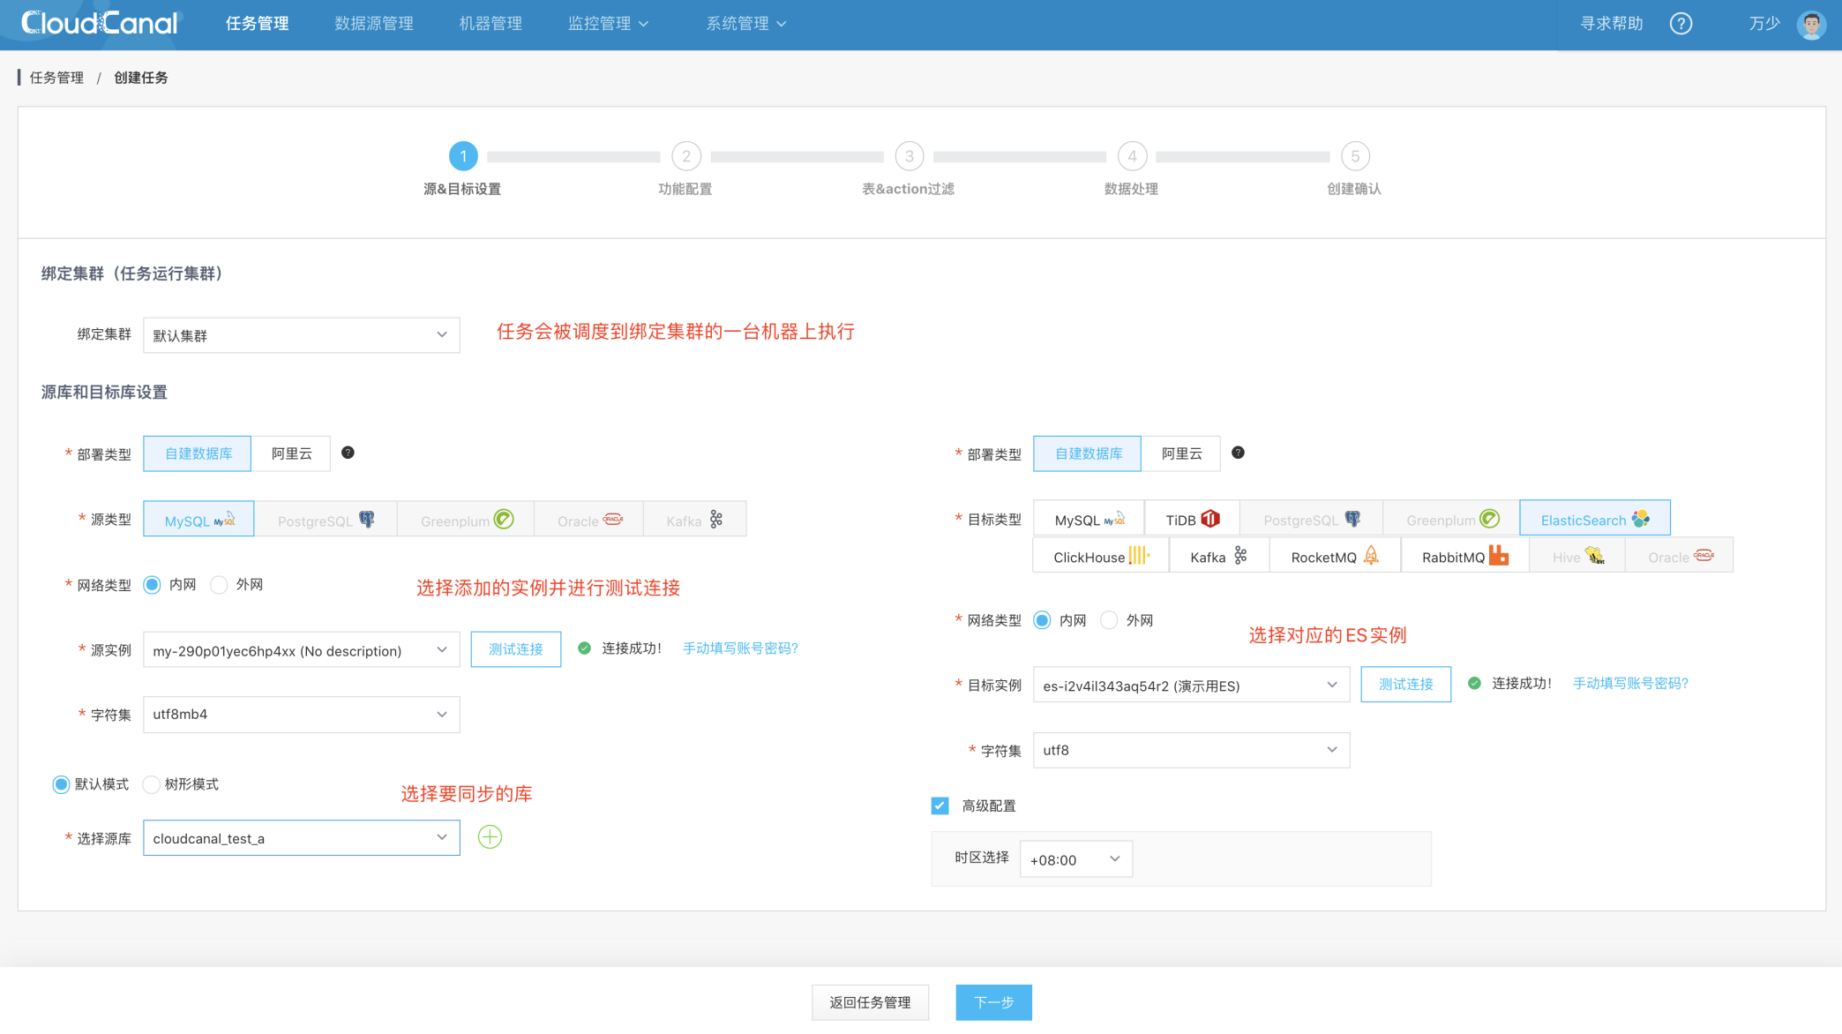The width and height of the screenshot is (1842, 1034).
Task: Choose RabbitMQ target type
Action: 1464,557
